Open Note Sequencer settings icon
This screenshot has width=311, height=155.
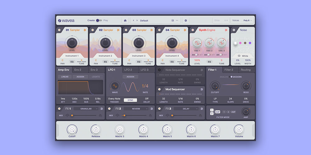pos(202,70)
